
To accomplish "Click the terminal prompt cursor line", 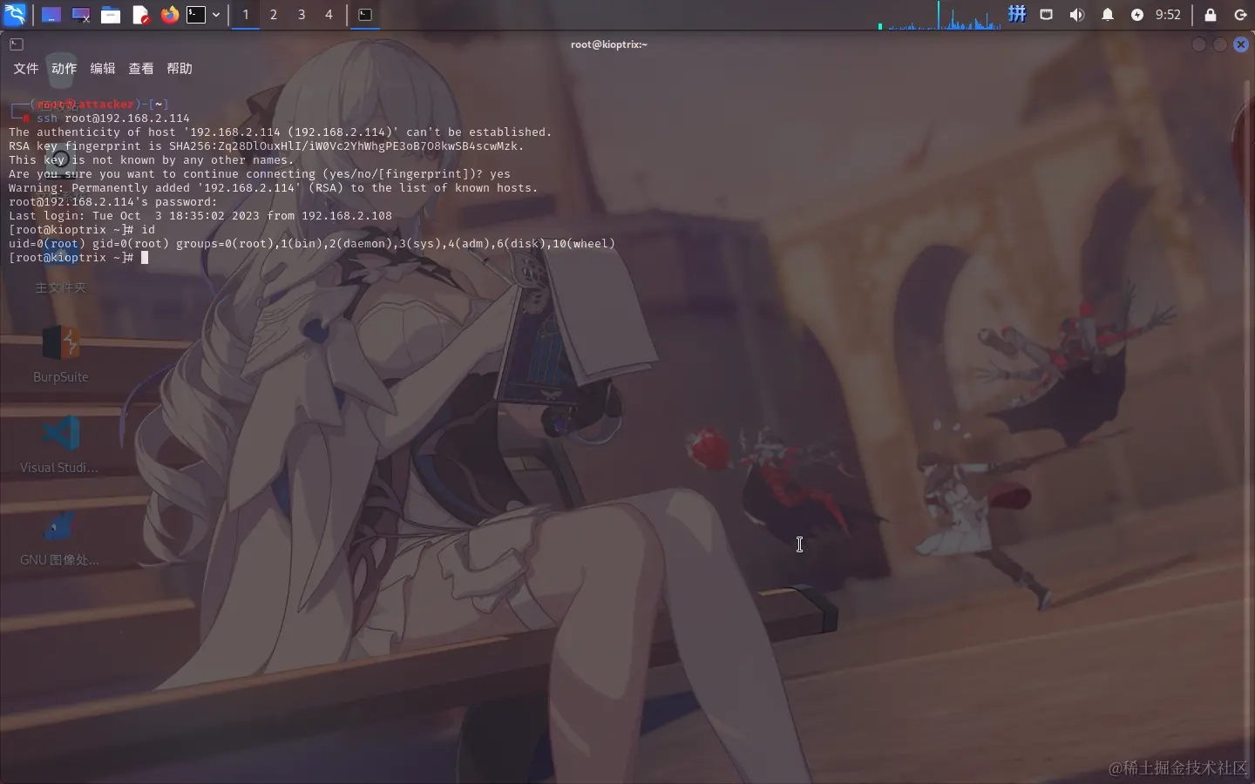I will click(x=78, y=258).
